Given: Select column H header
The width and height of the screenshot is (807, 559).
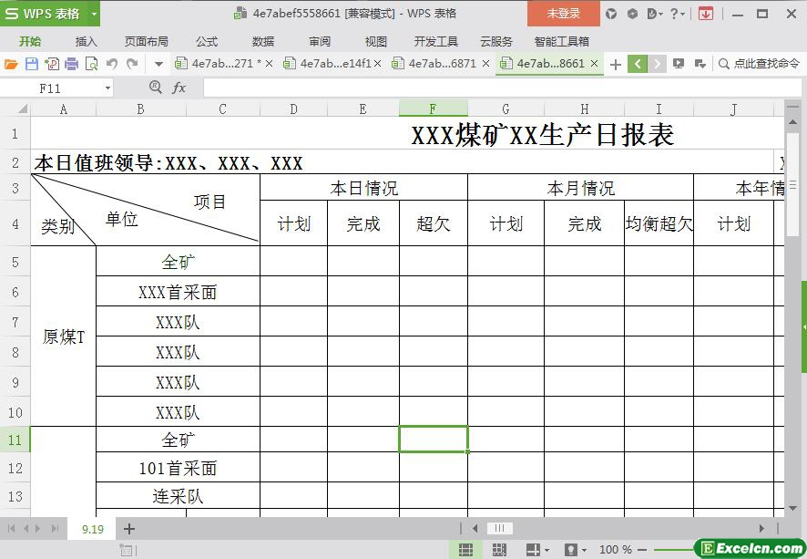Looking at the screenshot, I should pyautogui.click(x=584, y=109).
